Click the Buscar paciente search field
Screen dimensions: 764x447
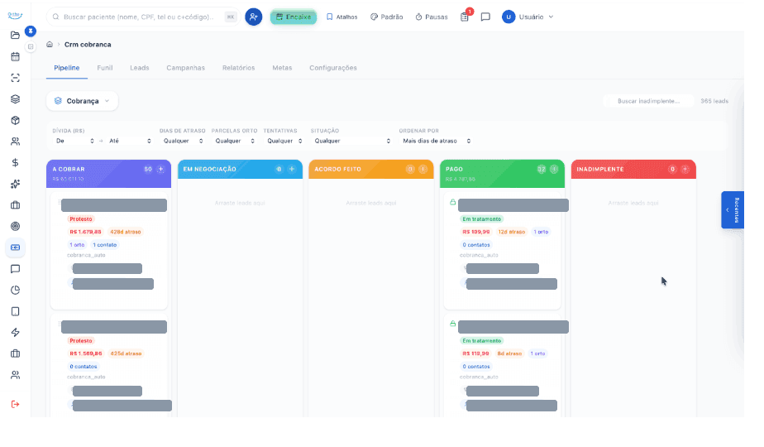pyautogui.click(x=143, y=17)
